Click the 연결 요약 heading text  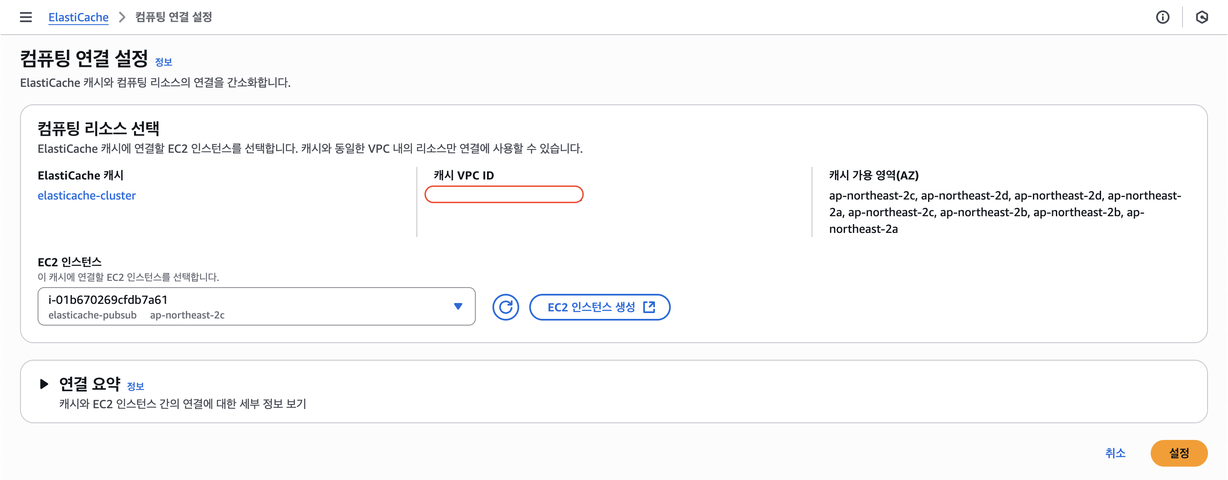click(x=90, y=384)
